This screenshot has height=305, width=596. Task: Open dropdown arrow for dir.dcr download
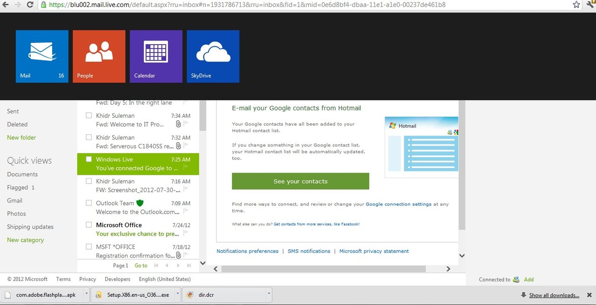pyautogui.click(x=269, y=294)
